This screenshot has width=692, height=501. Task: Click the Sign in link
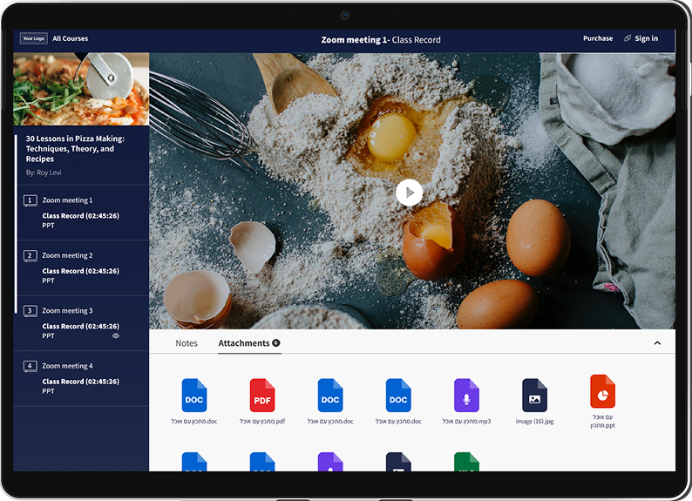646,38
